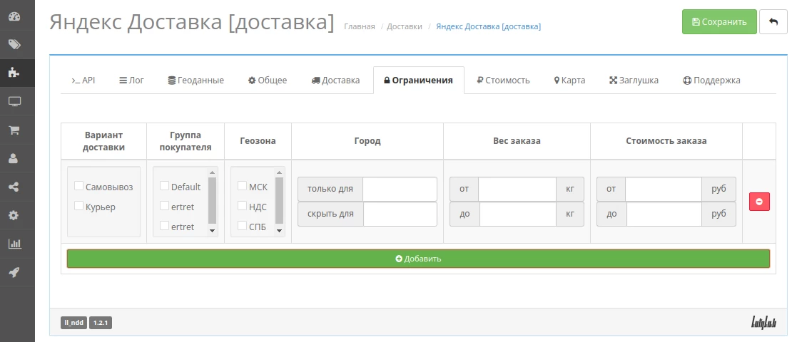Focus the Вес заказа от input
Screen dimensions: 792x342
pyautogui.click(x=517, y=189)
